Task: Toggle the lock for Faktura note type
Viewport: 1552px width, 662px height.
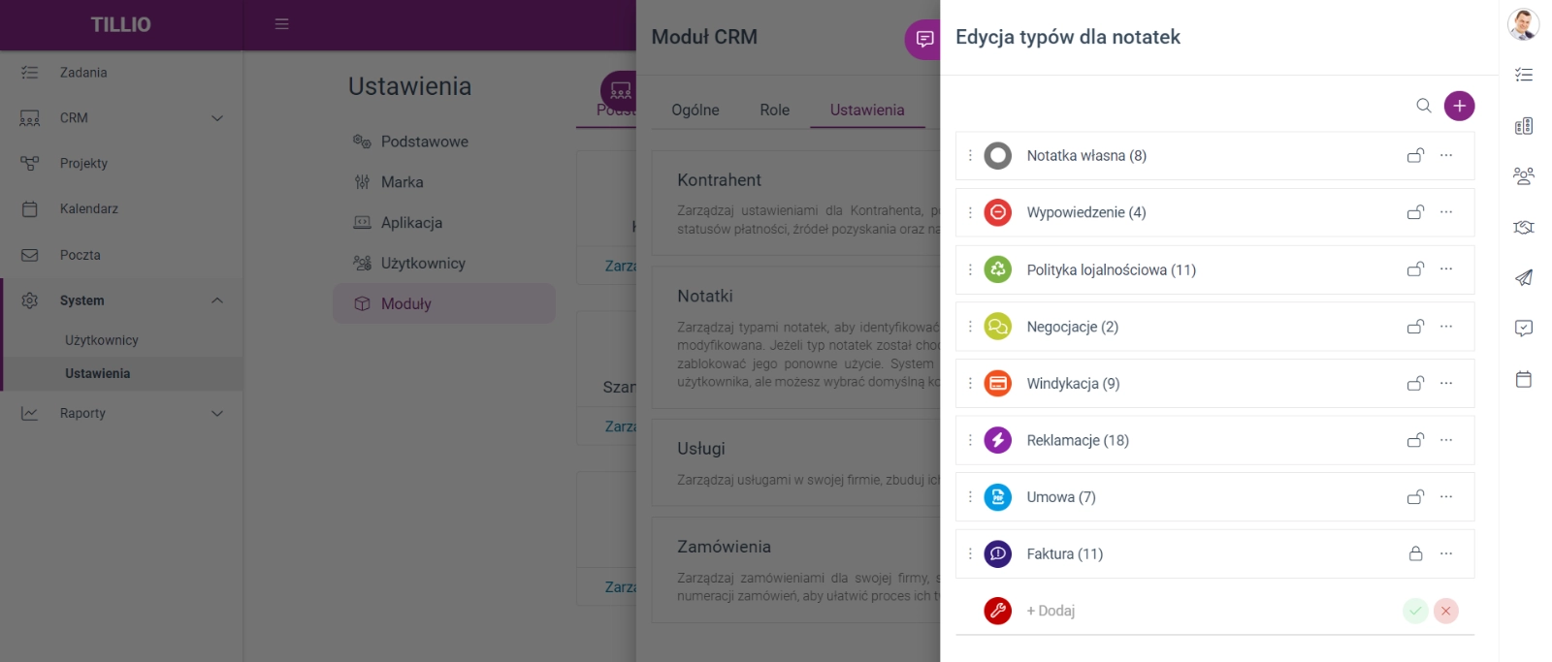Action: [x=1415, y=553]
